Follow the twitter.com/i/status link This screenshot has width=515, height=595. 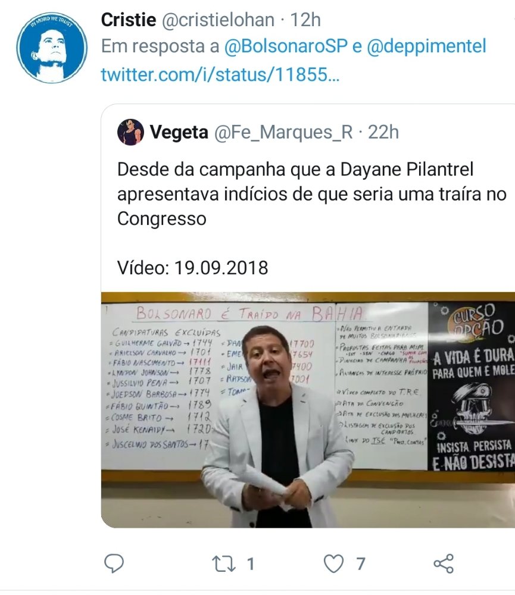[x=220, y=74]
